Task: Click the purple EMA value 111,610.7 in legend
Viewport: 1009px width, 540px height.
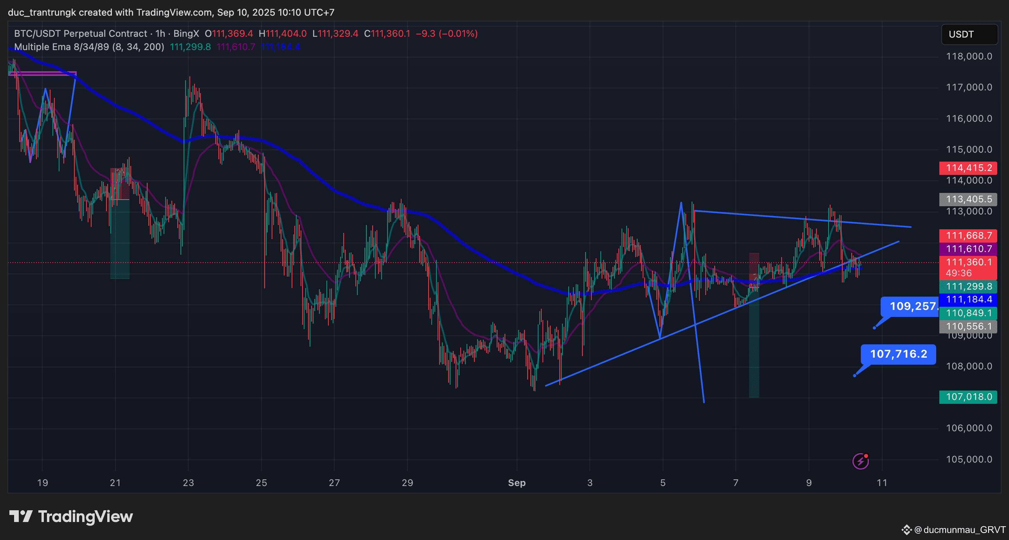Action: click(x=236, y=47)
